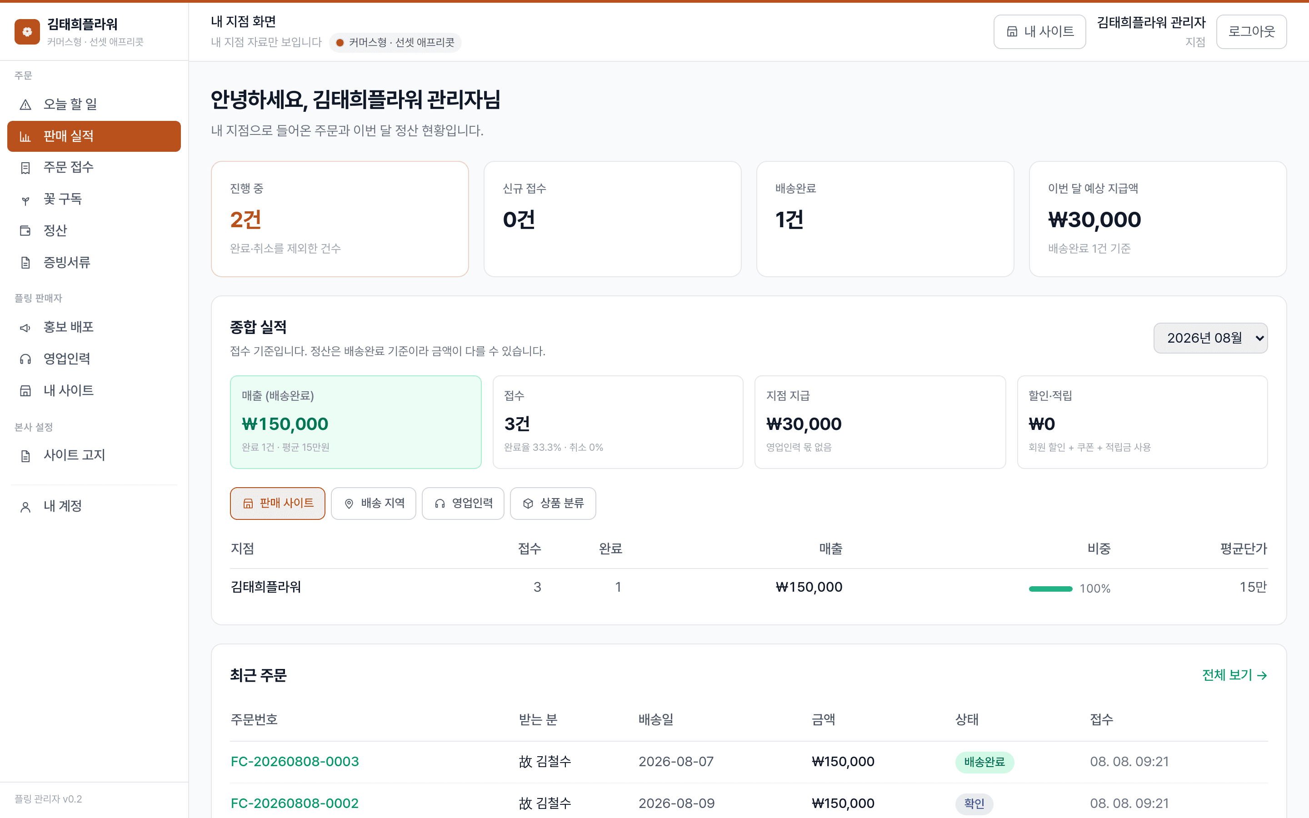Click the document icon beside 증빙서류
Image resolution: width=1309 pixels, height=818 pixels.
25,263
